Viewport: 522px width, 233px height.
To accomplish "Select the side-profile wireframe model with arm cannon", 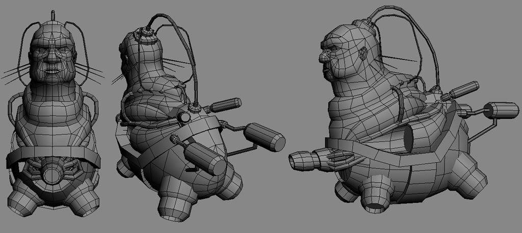I will (404, 110).
